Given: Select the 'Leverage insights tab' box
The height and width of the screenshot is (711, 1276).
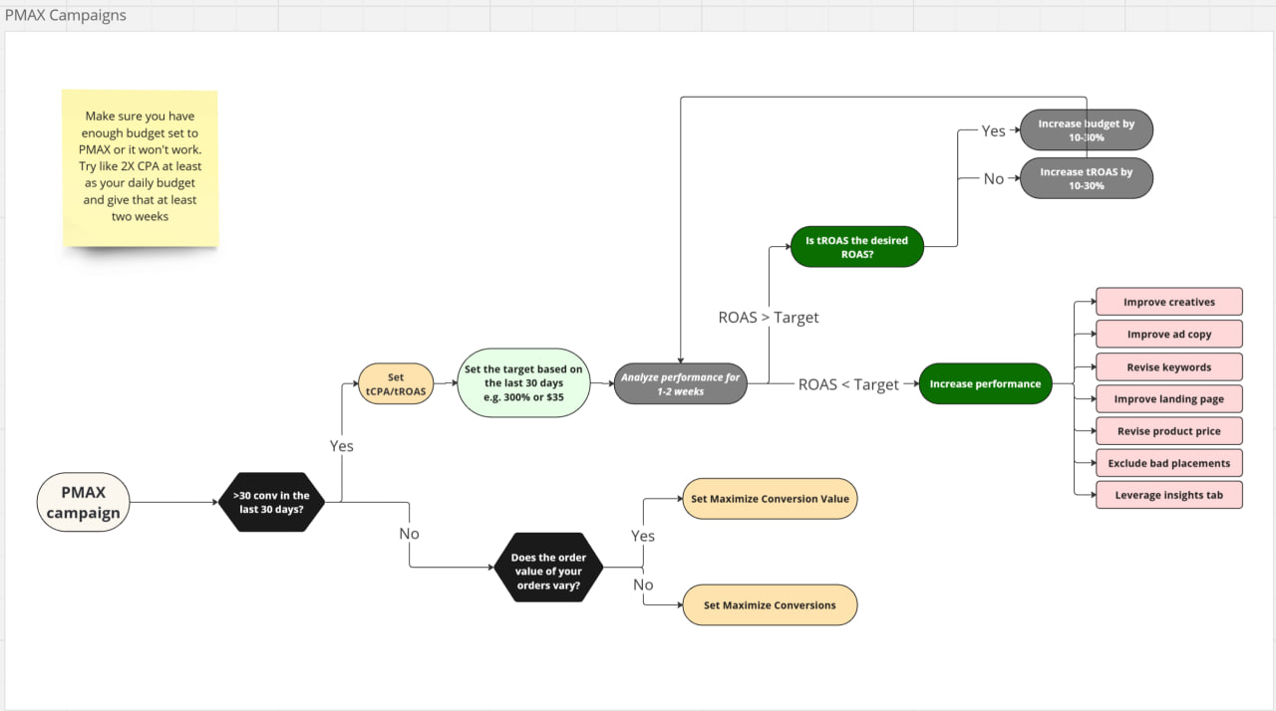Looking at the screenshot, I should pos(1168,495).
